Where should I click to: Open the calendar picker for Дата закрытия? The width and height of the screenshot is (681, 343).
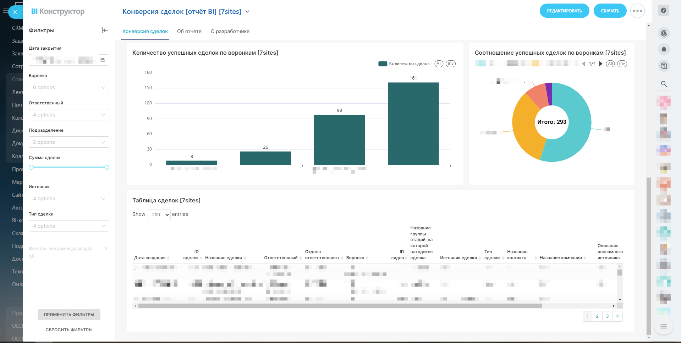click(x=103, y=60)
